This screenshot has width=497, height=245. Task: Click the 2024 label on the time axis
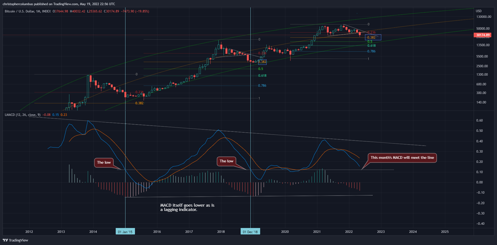tap(413, 232)
